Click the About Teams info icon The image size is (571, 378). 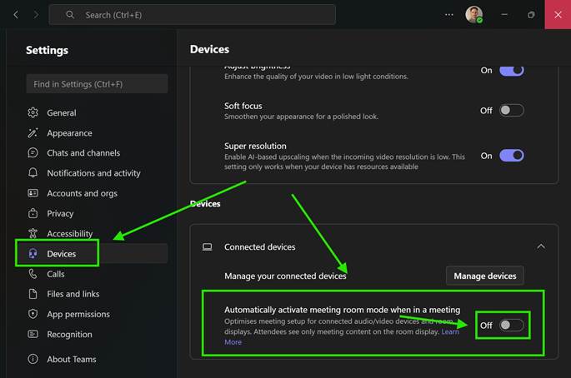(x=33, y=359)
